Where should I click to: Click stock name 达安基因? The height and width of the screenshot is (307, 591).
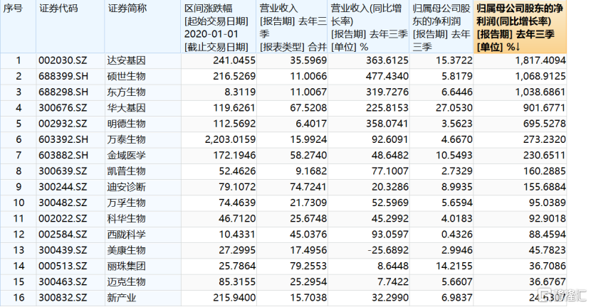[x=126, y=60]
